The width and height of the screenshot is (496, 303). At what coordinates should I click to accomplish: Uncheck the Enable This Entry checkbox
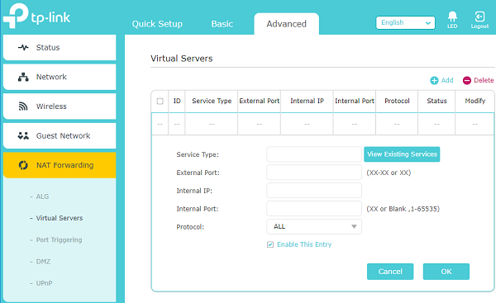[270, 244]
